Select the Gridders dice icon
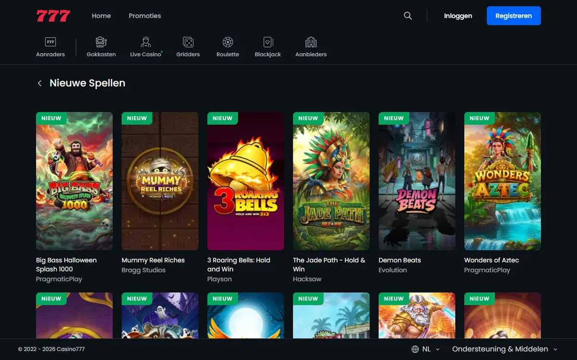The image size is (577, 360). tap(188, 42)
